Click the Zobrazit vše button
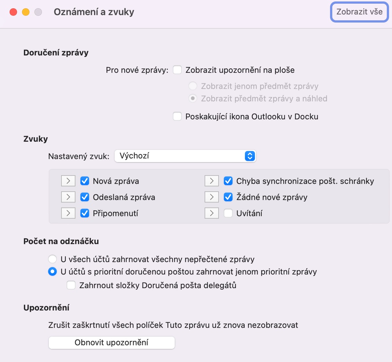Screen dimensions: 392x362 click(x=359, y=12)
